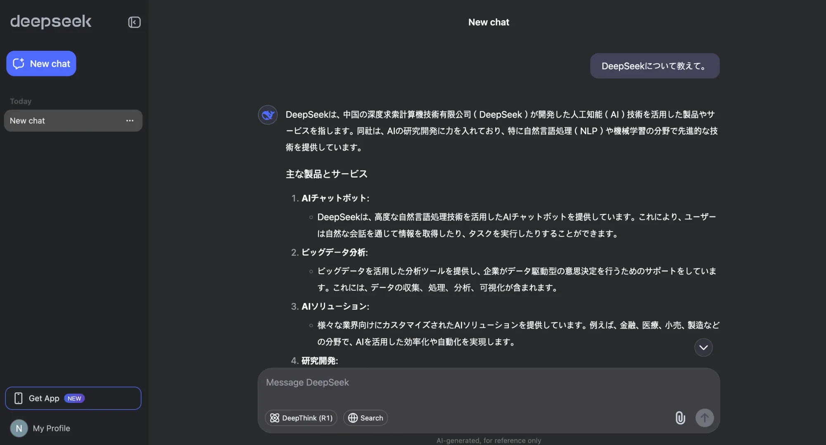Click the NEW badge next to Get App
The image size is (826, 445).
[74, 398]
